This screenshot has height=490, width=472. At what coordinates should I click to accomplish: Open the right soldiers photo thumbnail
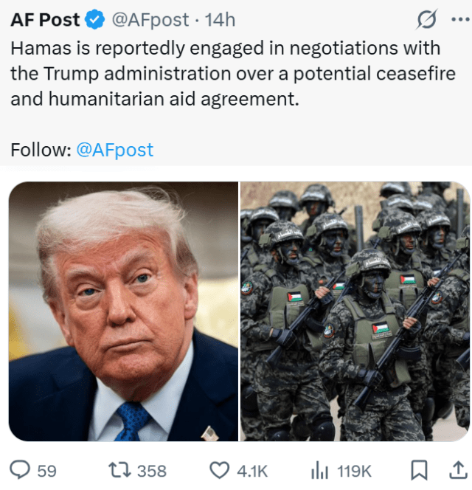(355, 311)
